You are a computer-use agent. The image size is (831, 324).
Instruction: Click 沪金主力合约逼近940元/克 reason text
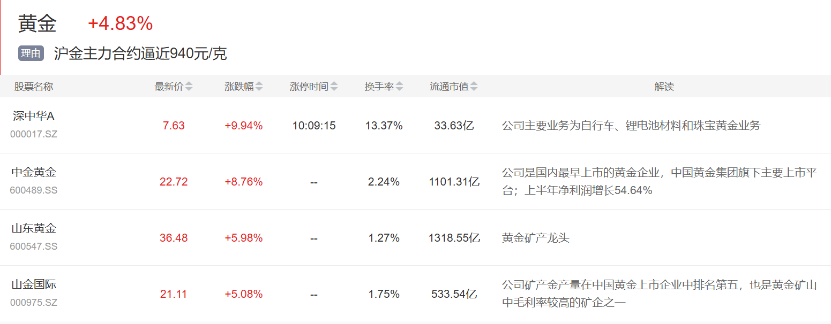pyautogui.click(x=140, y=53)
